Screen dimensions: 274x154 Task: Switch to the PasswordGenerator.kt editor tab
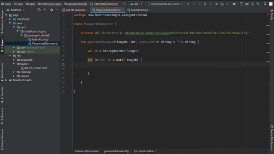pos(107,10)
